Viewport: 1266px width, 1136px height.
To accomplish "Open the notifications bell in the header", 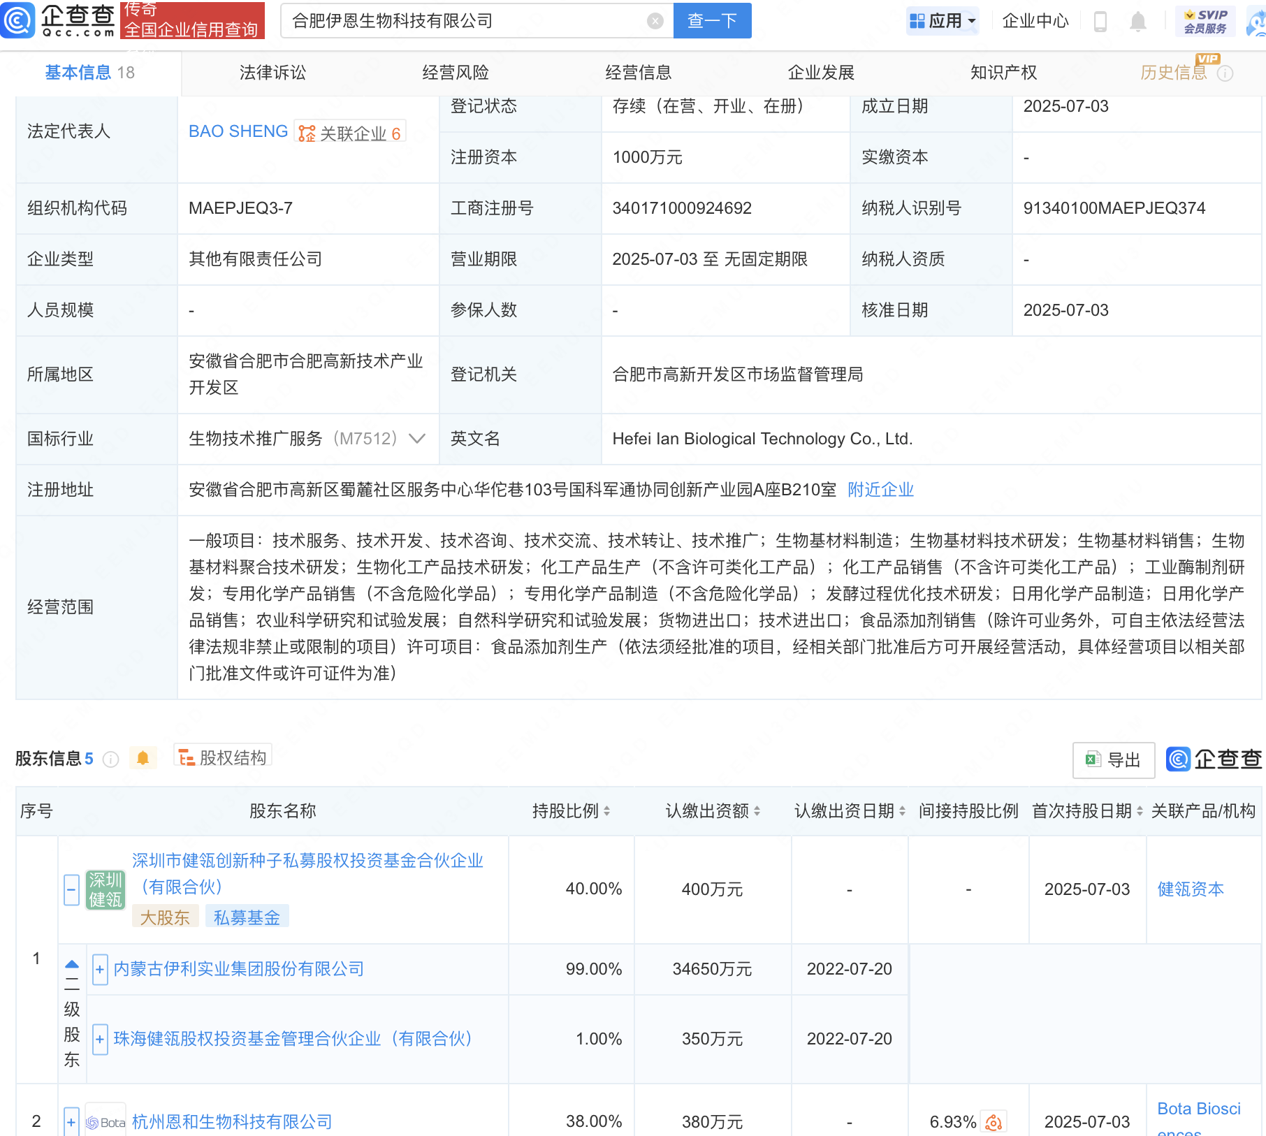I will [1138, 22].
